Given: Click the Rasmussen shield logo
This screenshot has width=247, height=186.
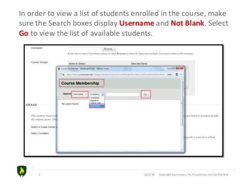Looking at the screenshot, I should pyautogui.click(x=22, y=171).
